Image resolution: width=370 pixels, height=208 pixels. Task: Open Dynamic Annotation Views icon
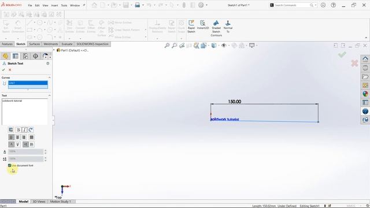point(196,45)
